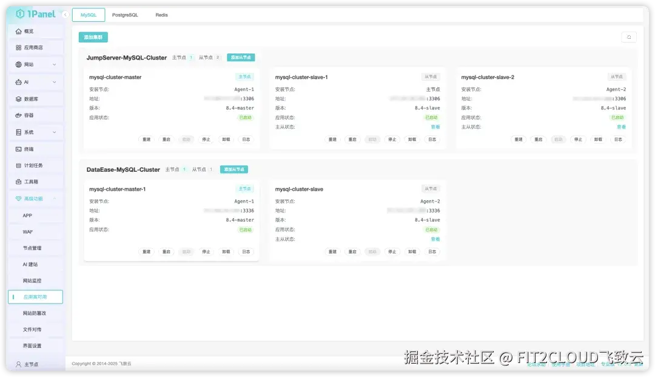Click the 主节点 user icon at sidebar bottom
Viewport: 655px width, 377px height.
18,364
